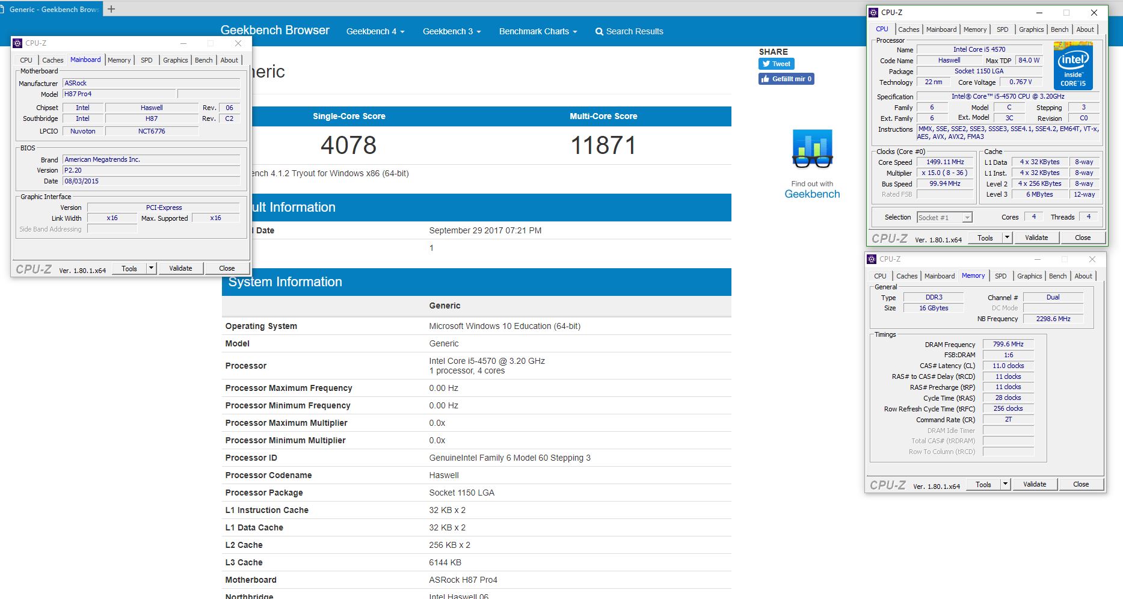The height and width of the screenshot is (599, 1123).
Task: Click the memory Size value 16 GBytes
Action: click(x=934, y=308)
